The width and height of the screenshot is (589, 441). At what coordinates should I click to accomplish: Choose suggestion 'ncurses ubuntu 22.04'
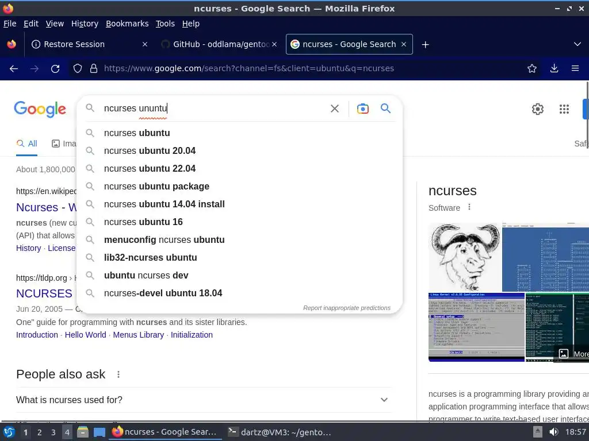coord(240,169)
